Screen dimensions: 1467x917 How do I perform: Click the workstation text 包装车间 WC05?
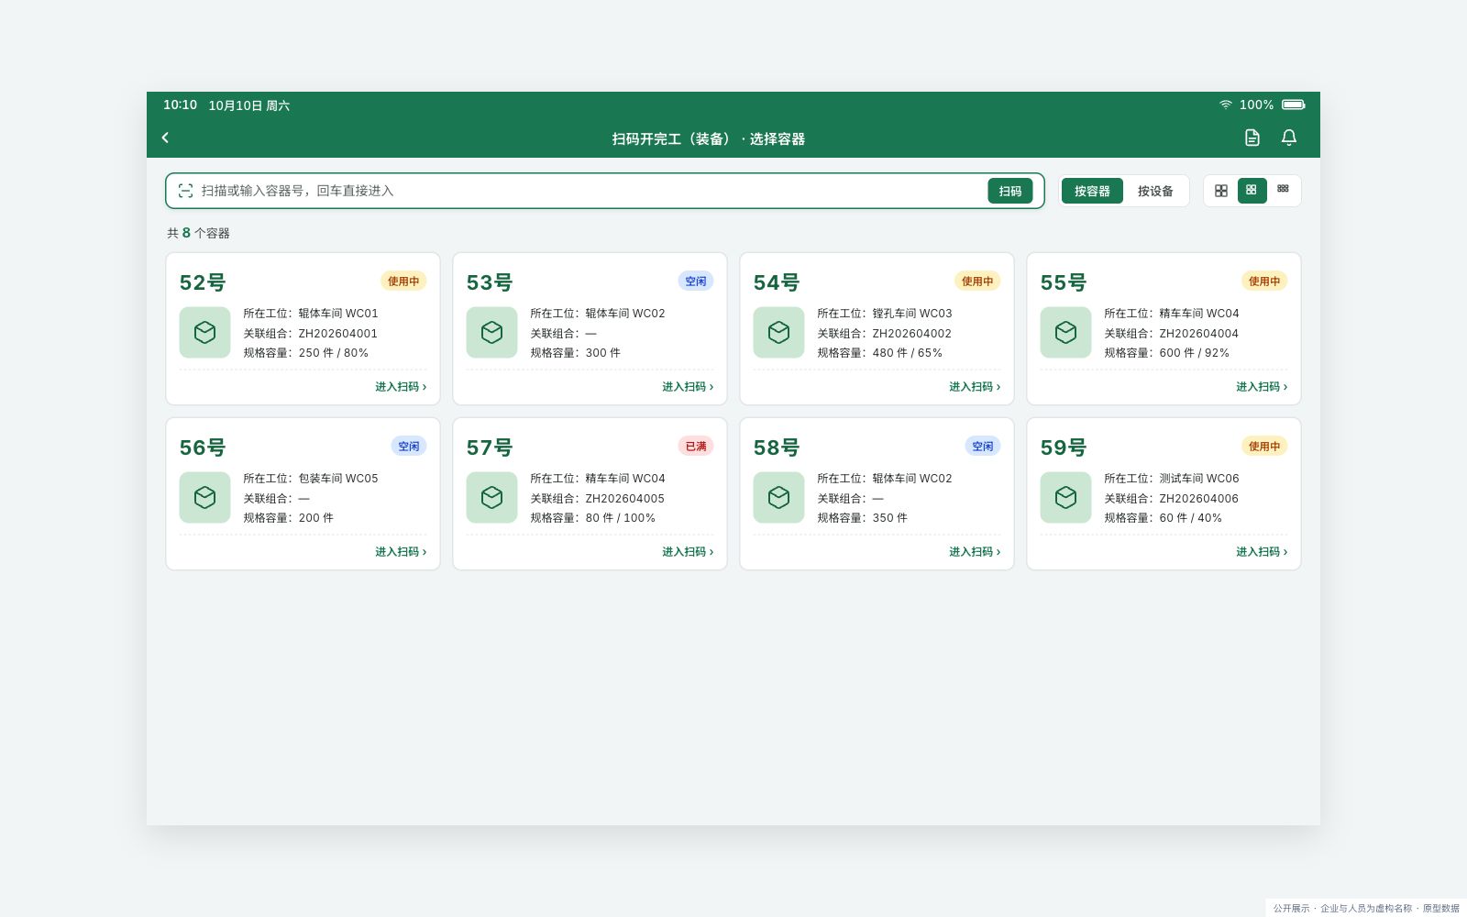(x=337, y=479)
